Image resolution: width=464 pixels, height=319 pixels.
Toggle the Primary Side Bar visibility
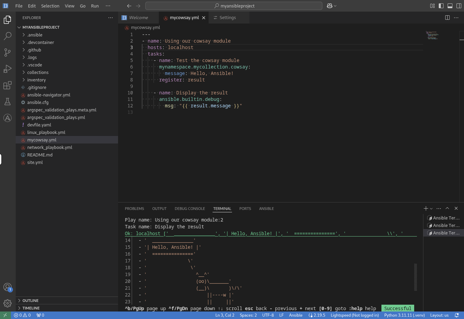(x=441, y=6)
